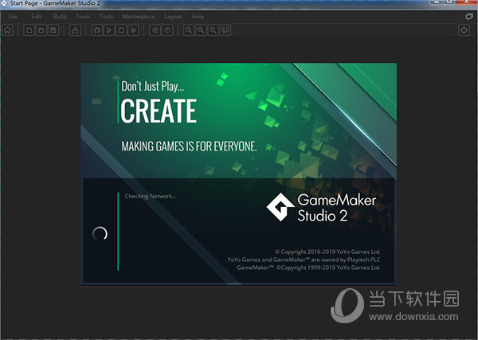478x340 pixels.
Task: Click the Clean build broom icon
Action: [134, 30]
